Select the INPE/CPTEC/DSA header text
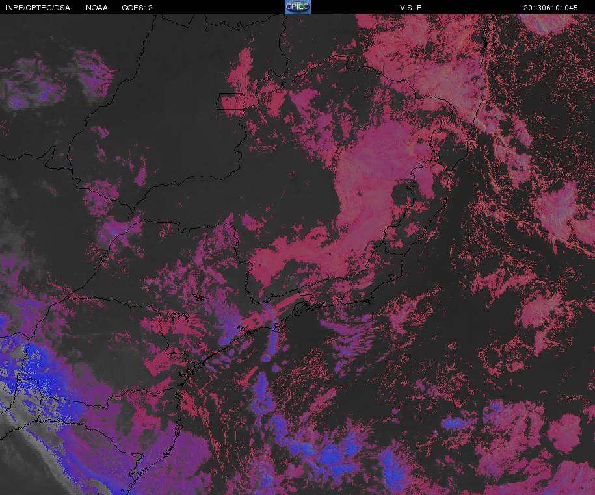595x495 pixels. (38, 8)
